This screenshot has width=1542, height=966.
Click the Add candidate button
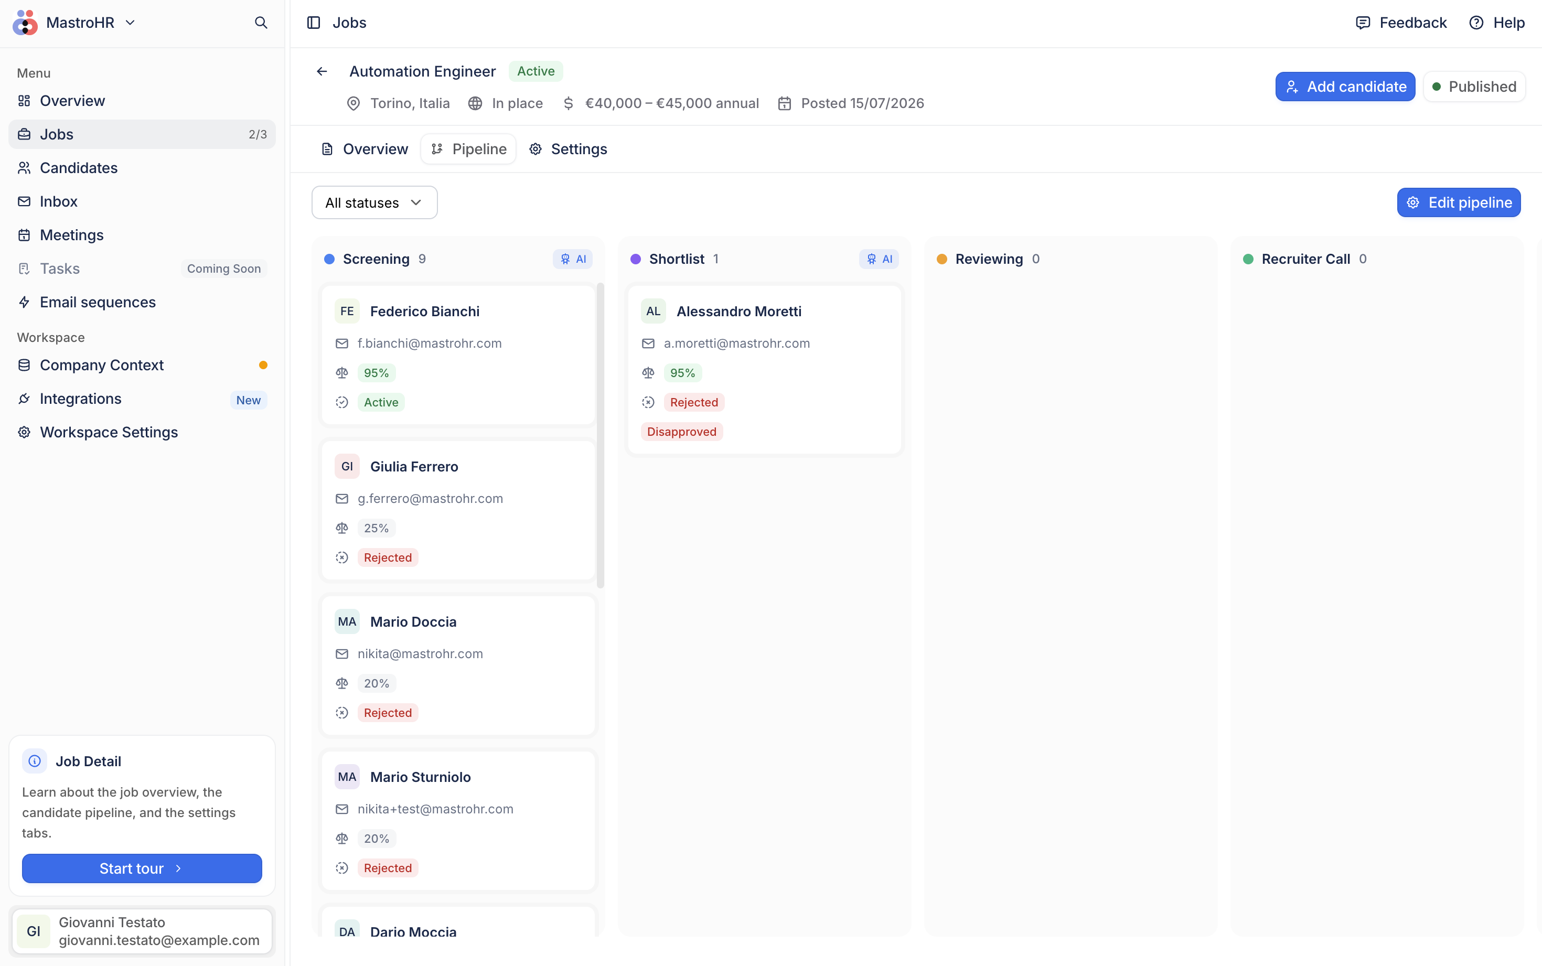[1345, 87]
